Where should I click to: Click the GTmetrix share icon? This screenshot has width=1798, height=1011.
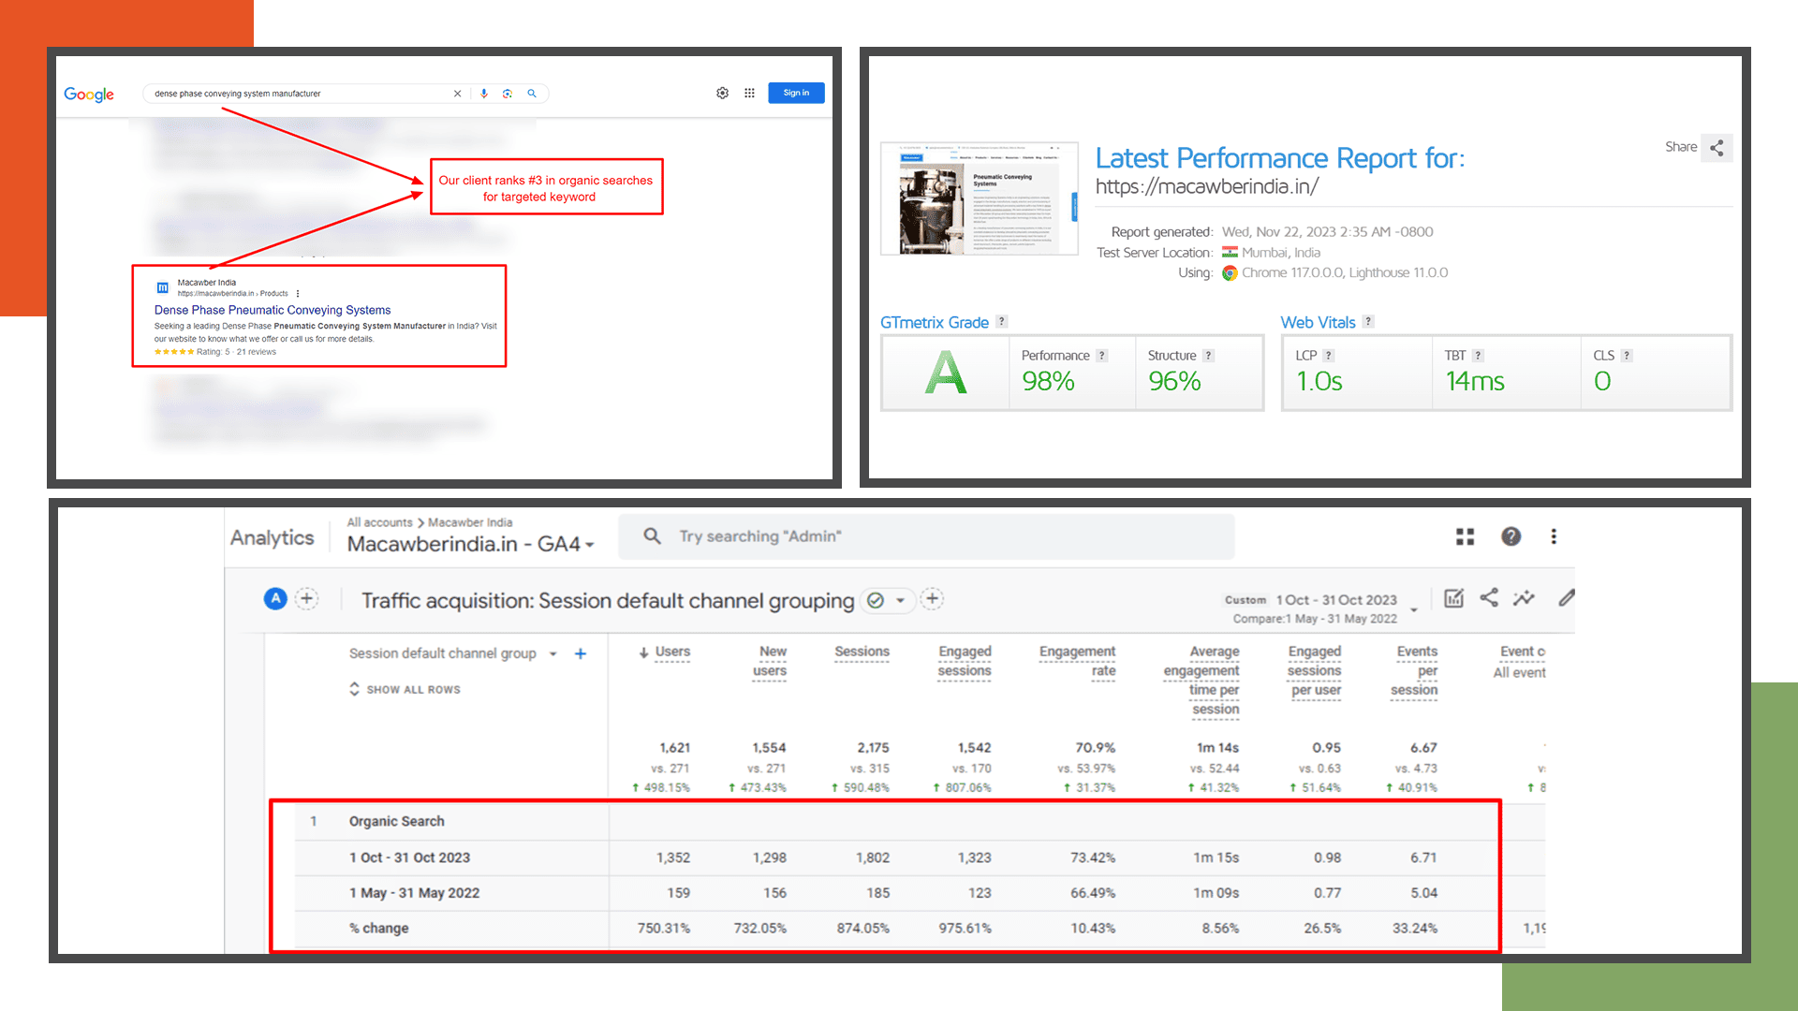coord(1717,147)
